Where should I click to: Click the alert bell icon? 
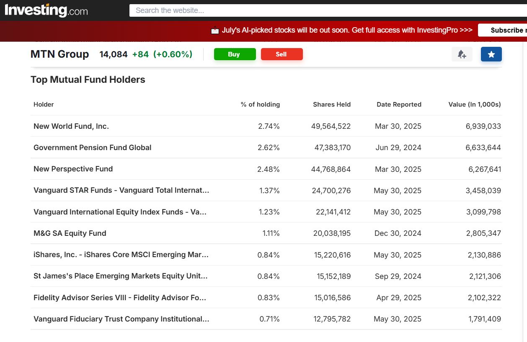click(x=462, y=54)
